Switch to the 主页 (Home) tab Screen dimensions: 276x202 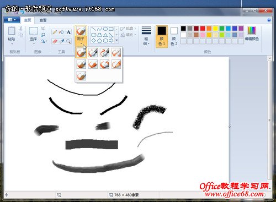point(28,20)
